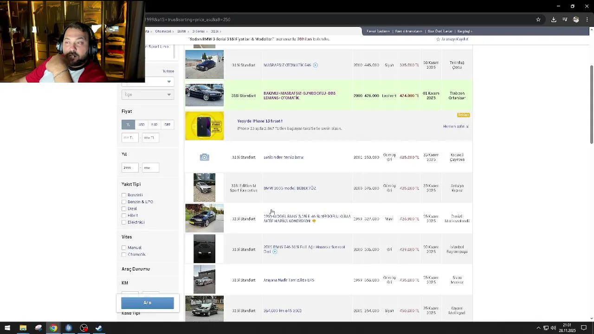
Task: Open BMW 2003 model BEBEKYÜZ listing
Action: [x=290, y=188]
